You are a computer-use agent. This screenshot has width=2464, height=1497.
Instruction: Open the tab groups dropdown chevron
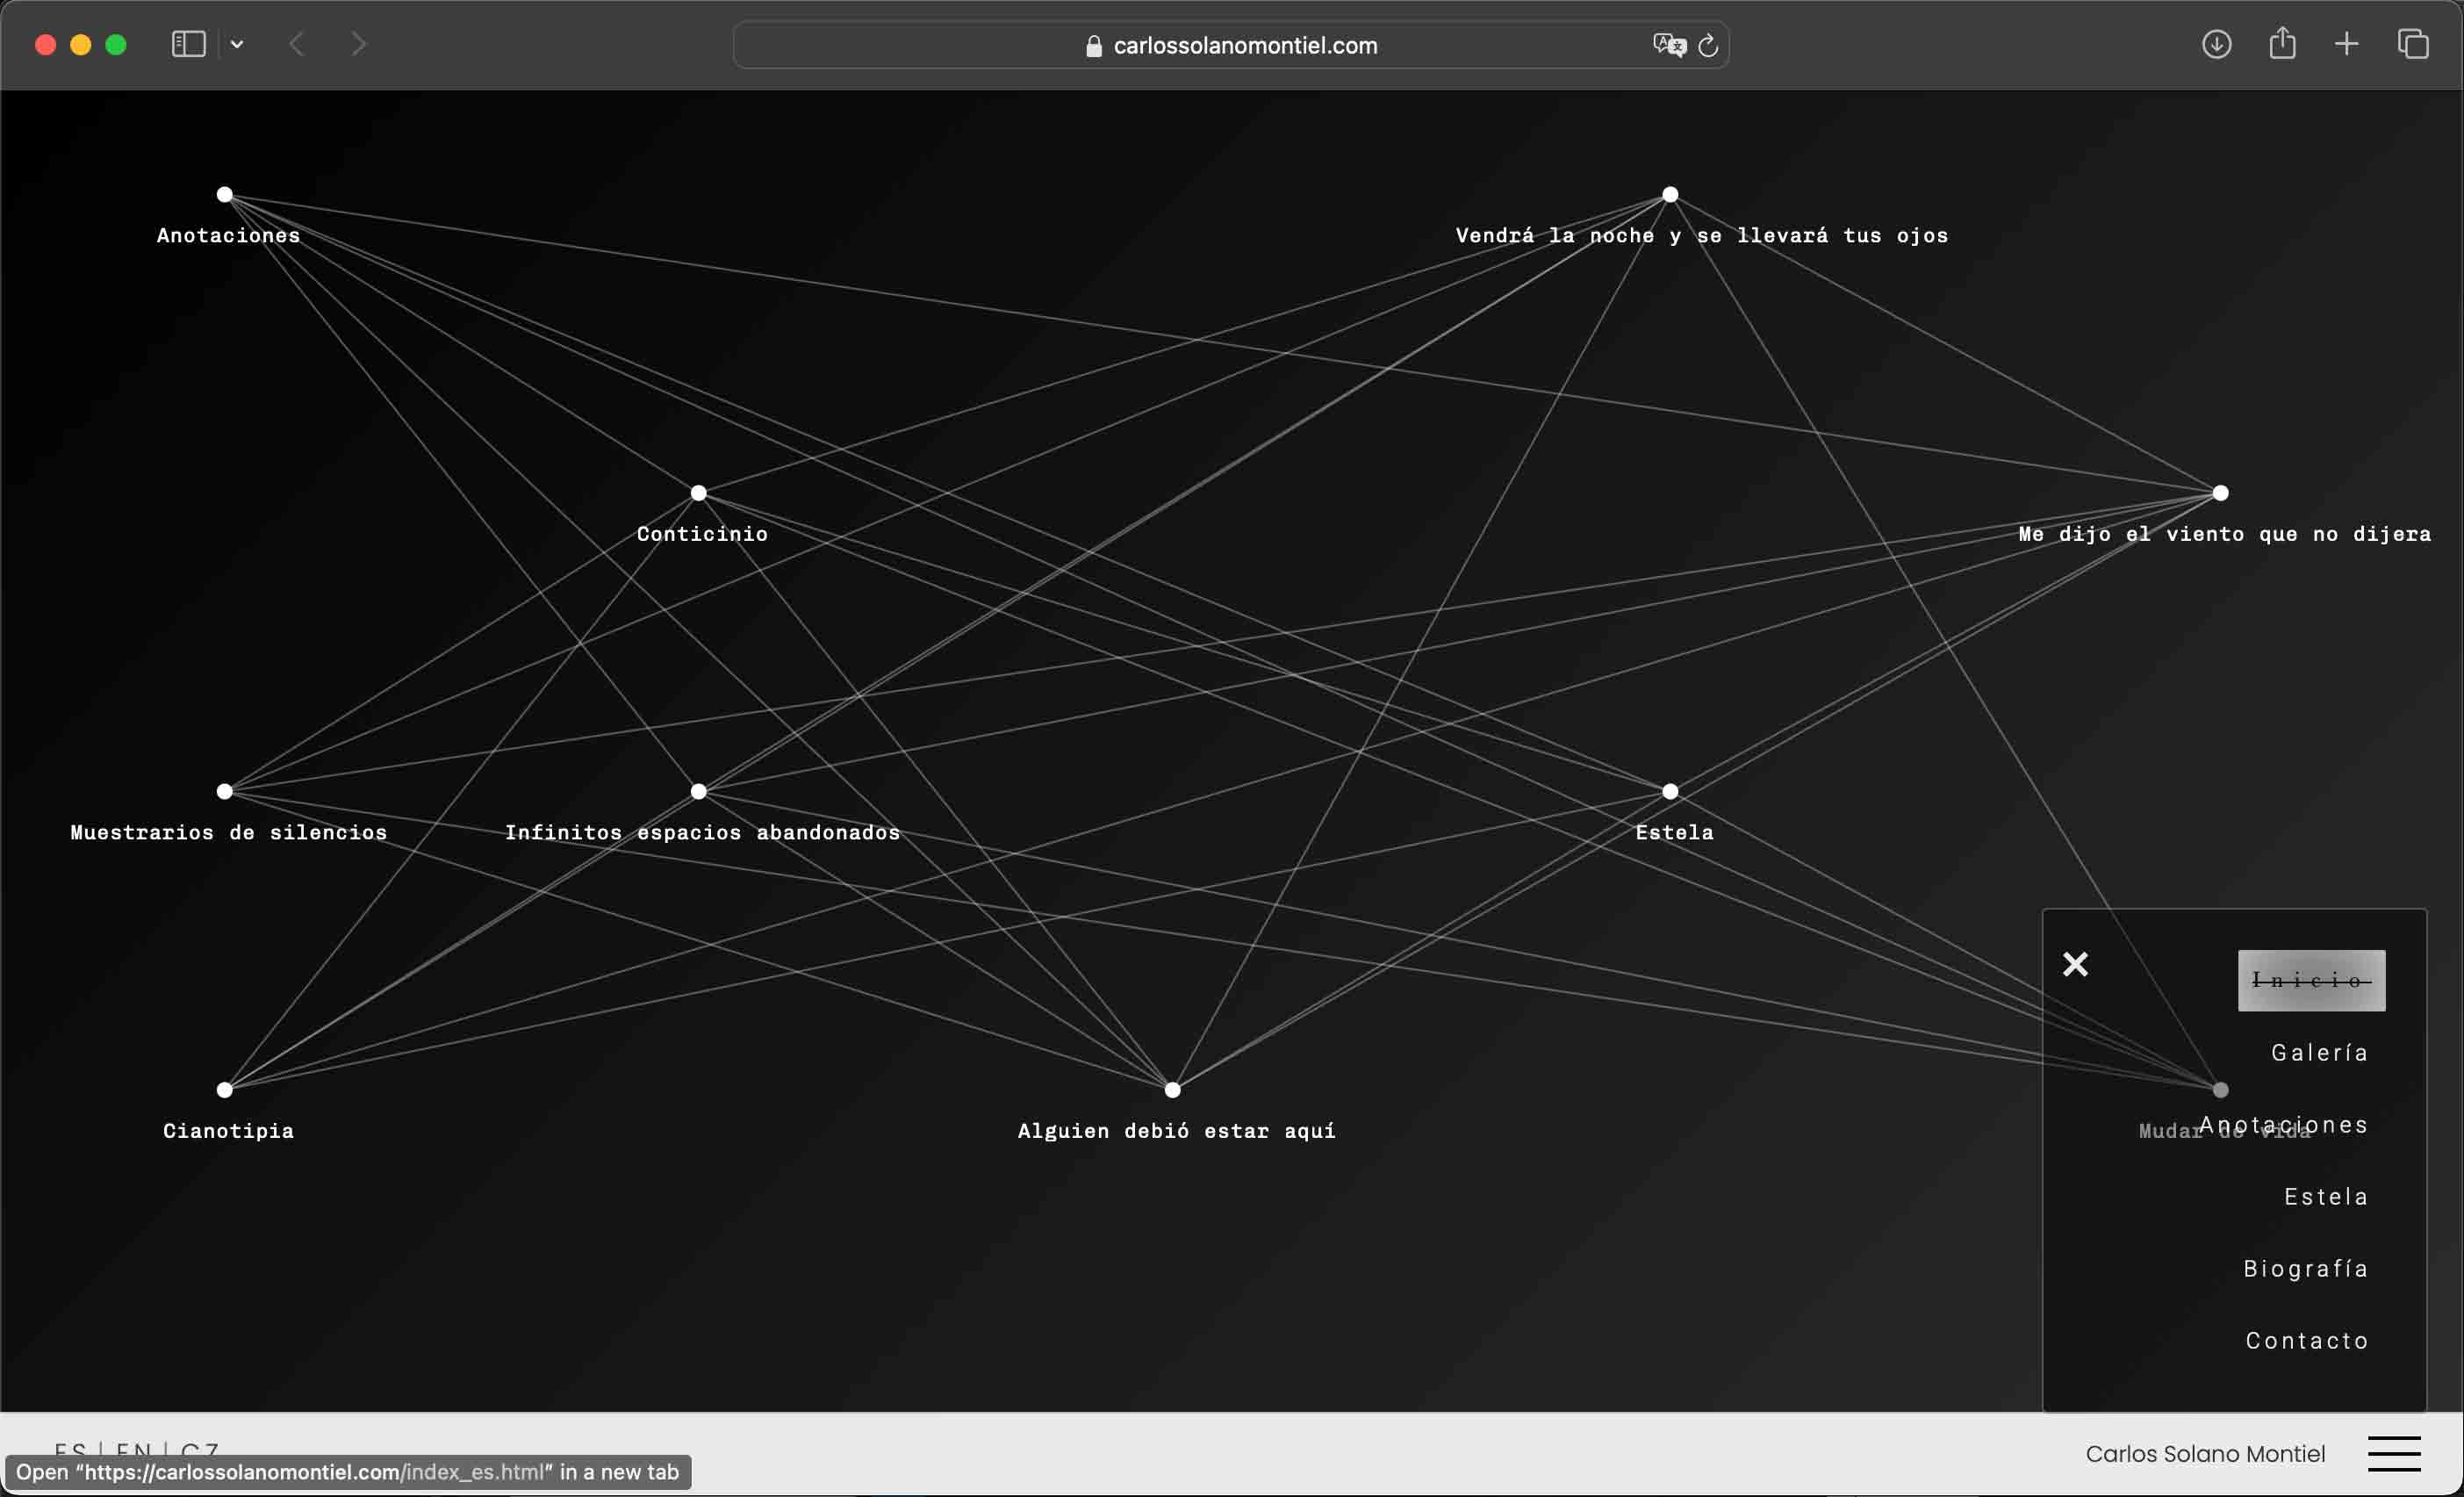pyautogui.click(x=237, y=44)
